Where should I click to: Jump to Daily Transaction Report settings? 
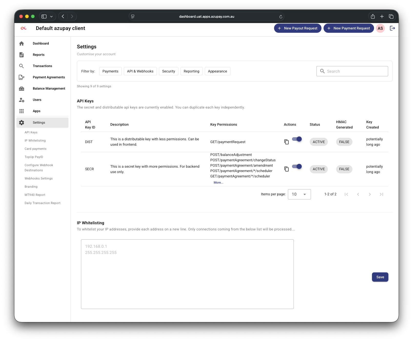[43, 203]
